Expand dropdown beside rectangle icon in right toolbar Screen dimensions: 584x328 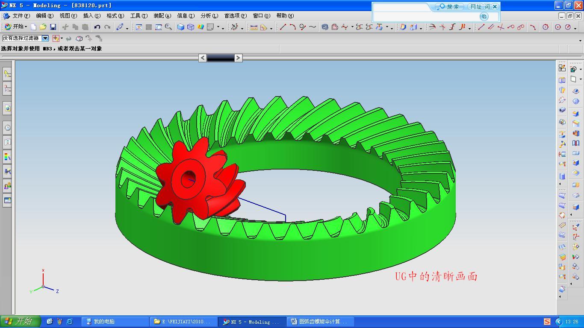click(581, 79)
